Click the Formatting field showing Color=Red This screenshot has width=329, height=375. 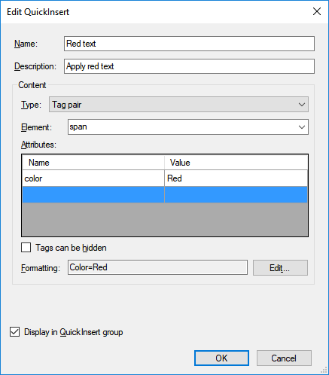point(157,267)
